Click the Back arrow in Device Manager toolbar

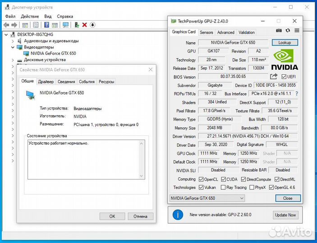click(6, 25)
